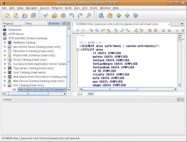Screen dimensions: 187x142
Task: Close the zul.xsd editor tab
Action: [169, 24]
